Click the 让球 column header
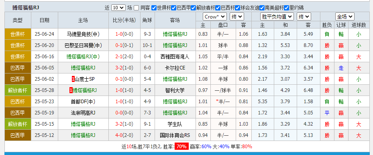The height and width of the screenshot is (155, 373). [x=341, y=25]
